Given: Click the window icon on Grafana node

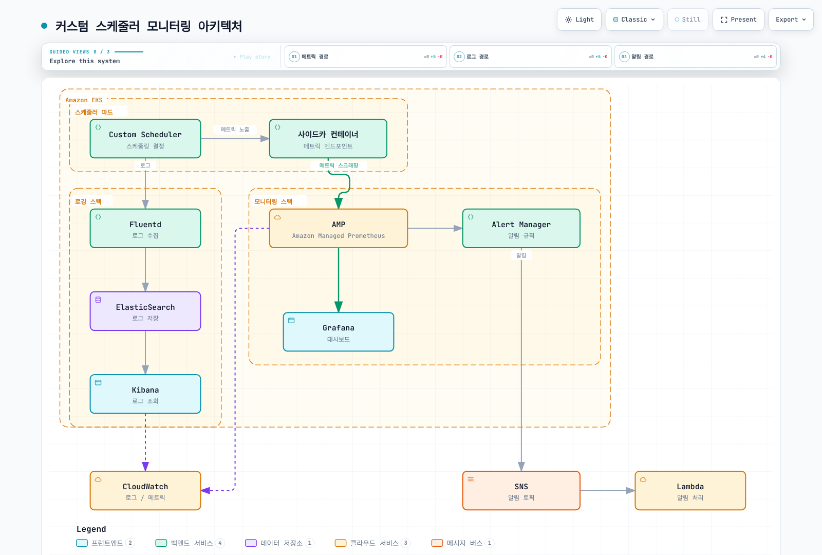Looking at the screenshot, I should (291, 320).
